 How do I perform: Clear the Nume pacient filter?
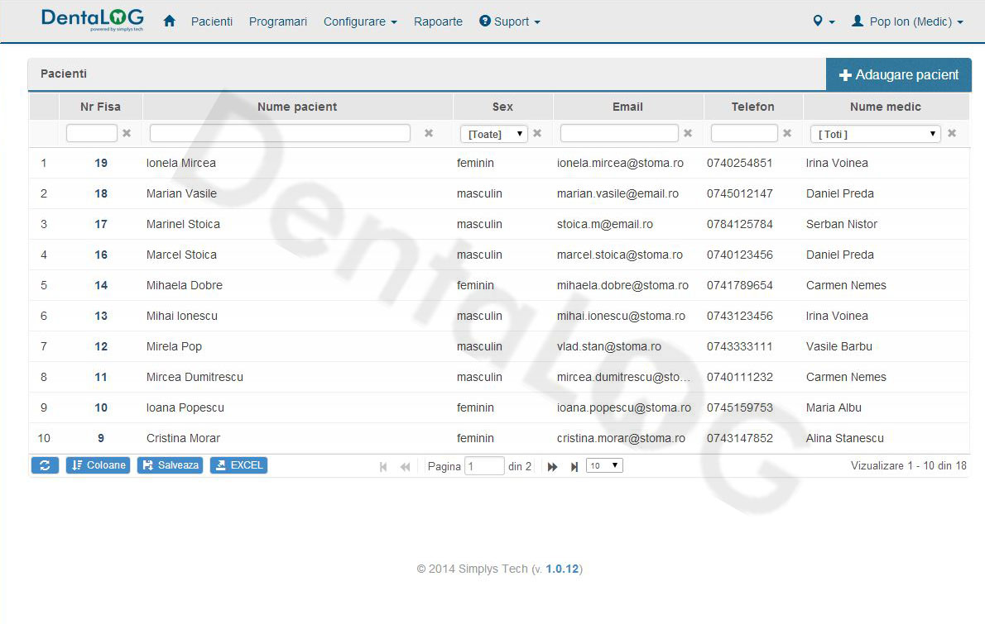(429, 134)
